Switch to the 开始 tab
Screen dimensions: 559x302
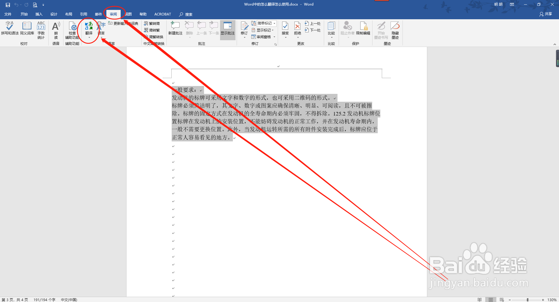coord(24,14)
